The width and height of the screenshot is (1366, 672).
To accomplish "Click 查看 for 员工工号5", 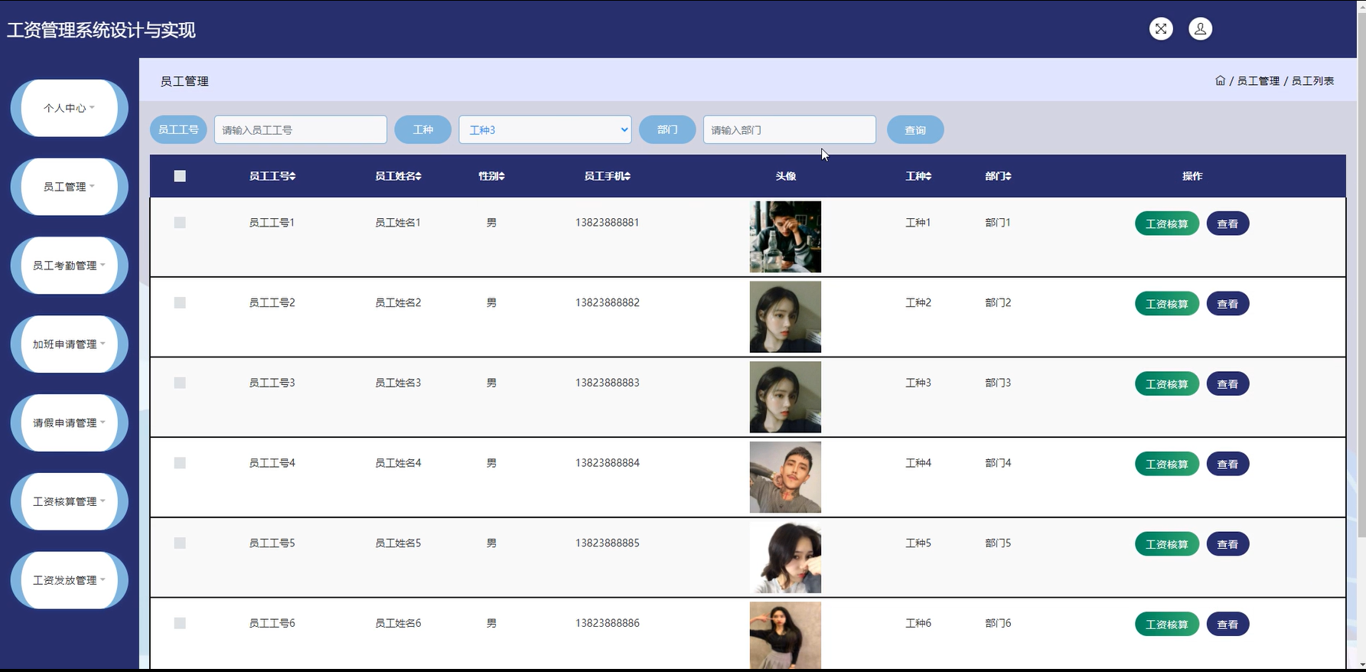I will [x=1227, y=544].
